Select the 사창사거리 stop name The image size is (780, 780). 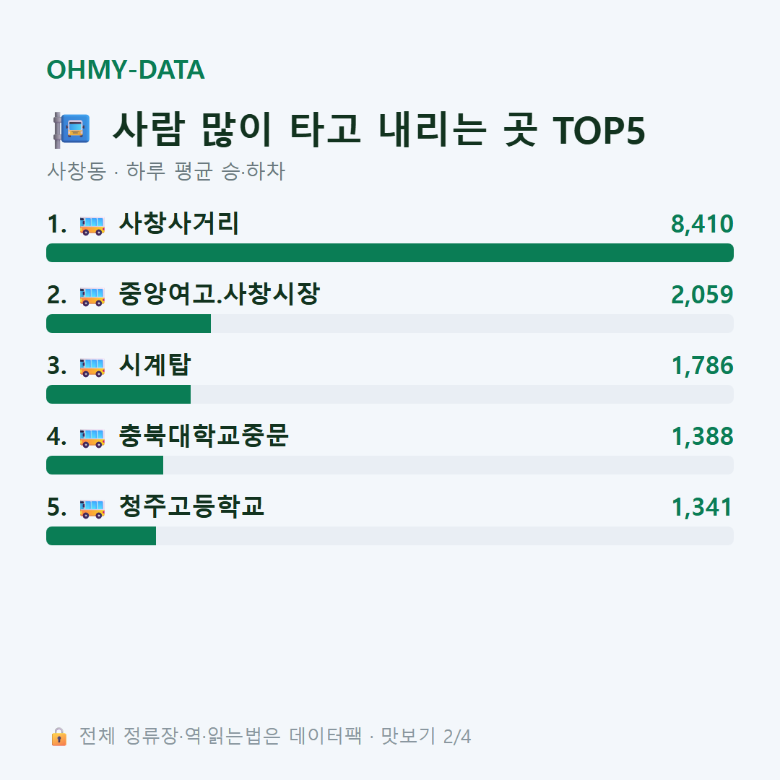[179, 223]
